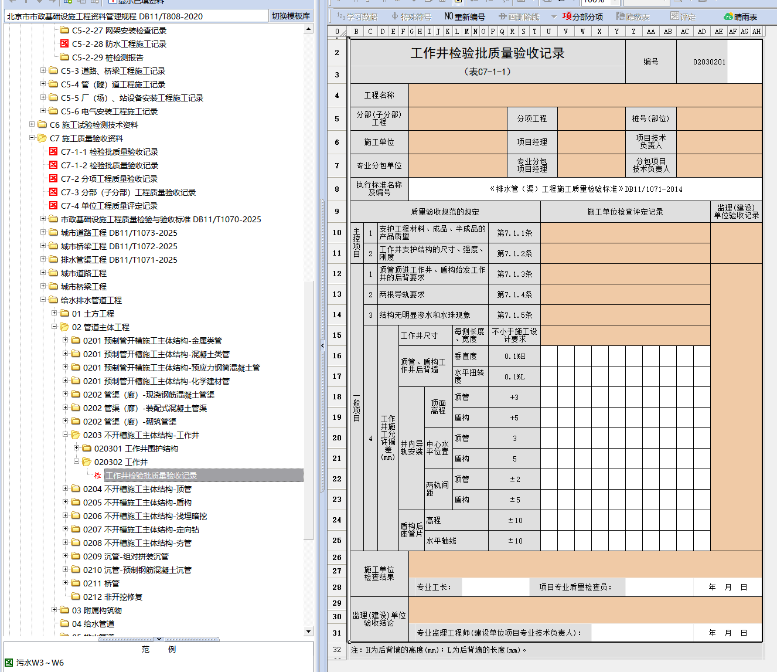Collapse the C7 施工质量验收资料 node
This screenshot has height=672, width=777.
[32, 138]
